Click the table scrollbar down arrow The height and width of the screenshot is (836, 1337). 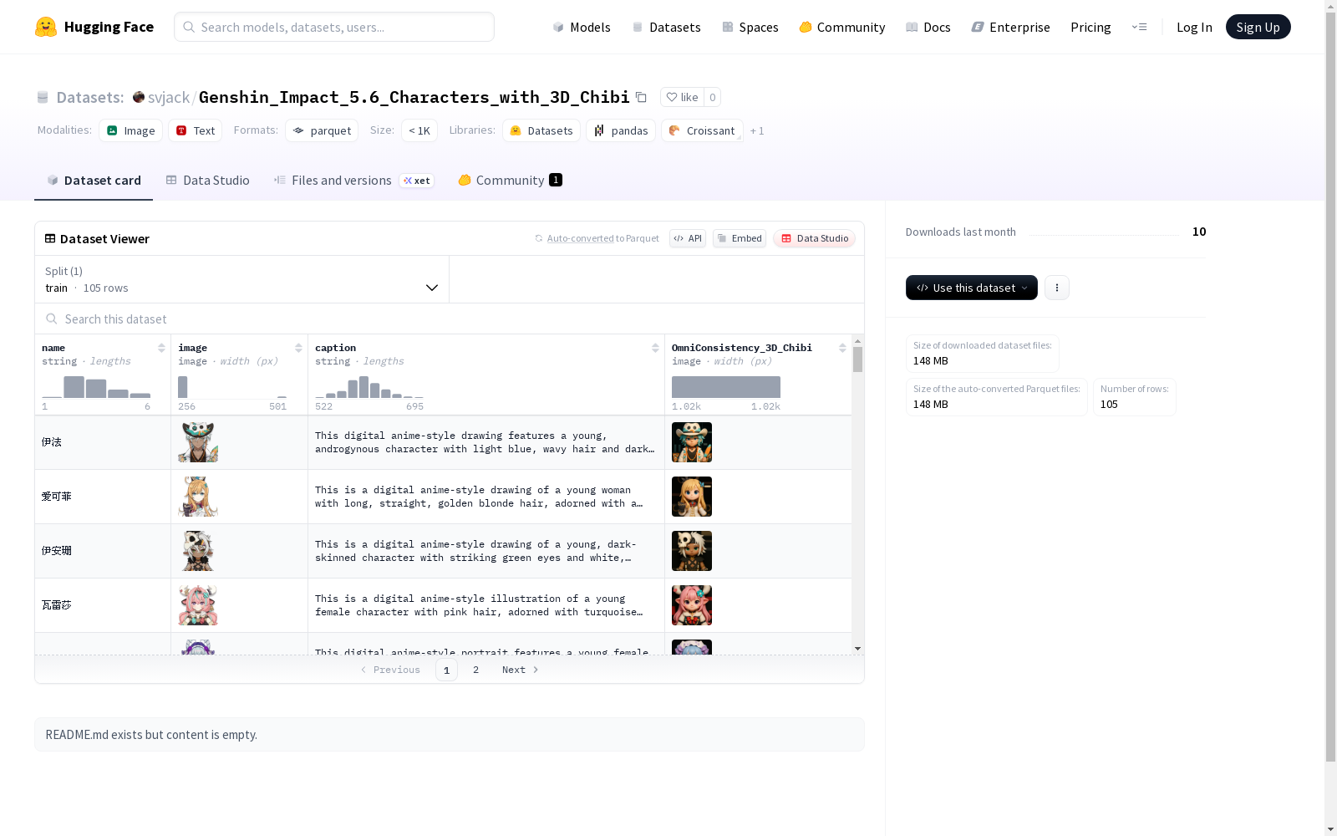(x=857, y=649)
